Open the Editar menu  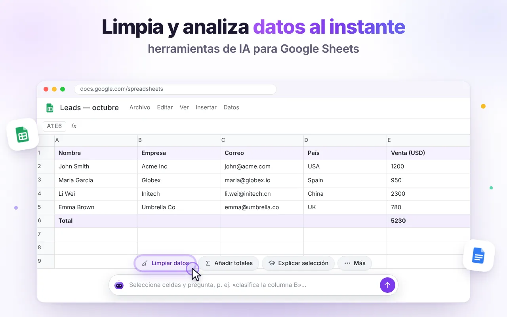point(165,107)
